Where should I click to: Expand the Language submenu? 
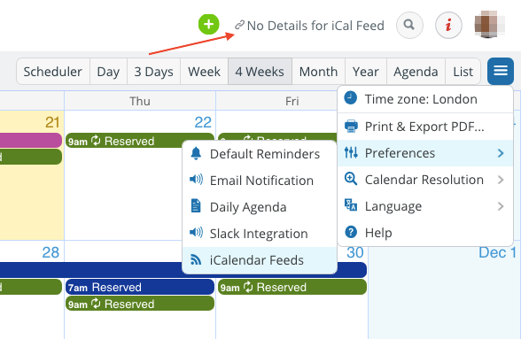(x=425, y=206)
